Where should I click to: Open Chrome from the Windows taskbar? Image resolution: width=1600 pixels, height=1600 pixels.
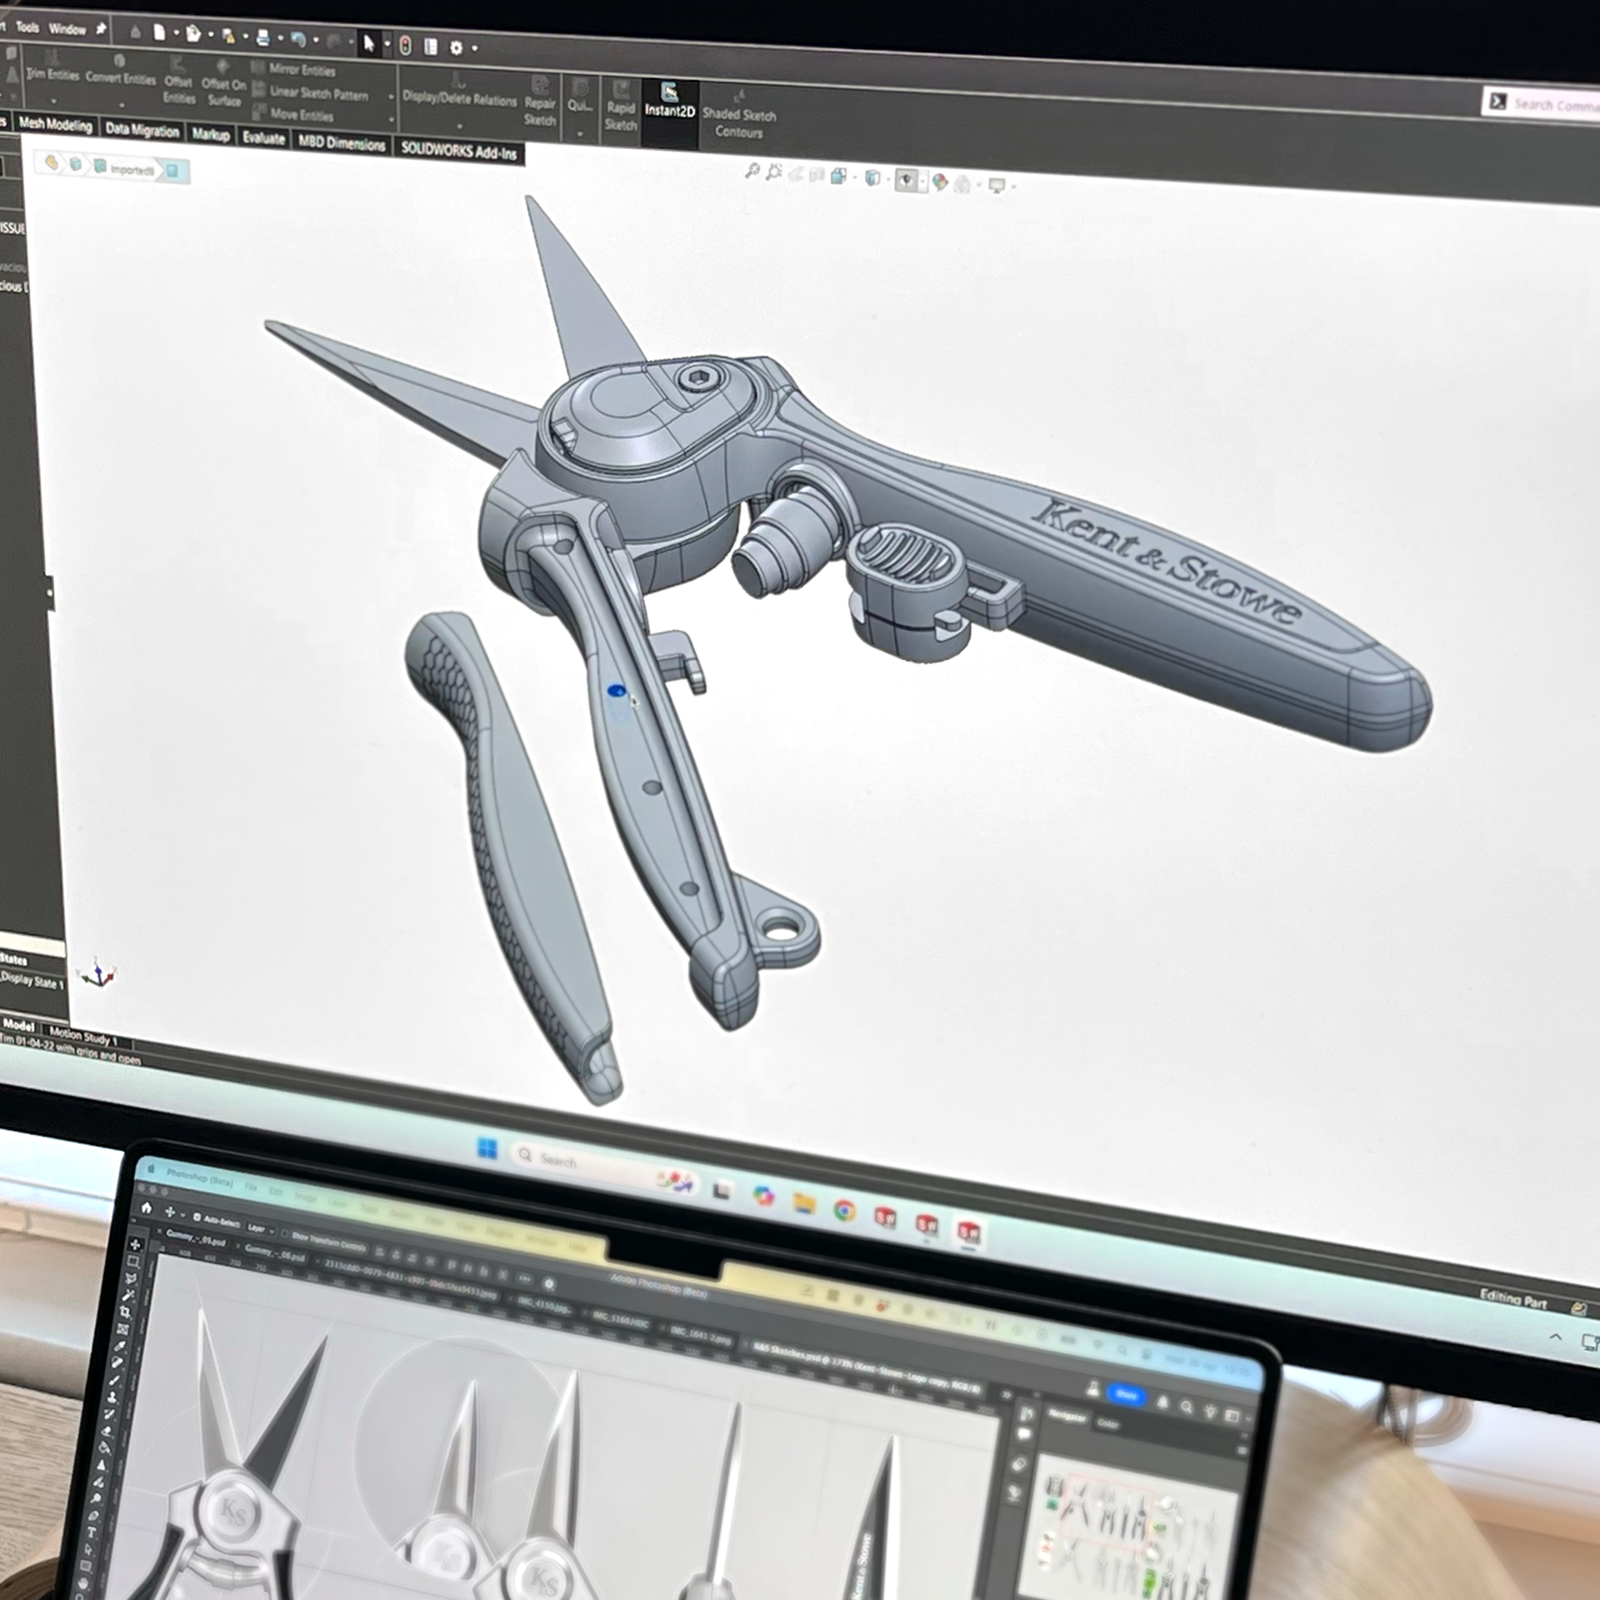coord(844,1210)
